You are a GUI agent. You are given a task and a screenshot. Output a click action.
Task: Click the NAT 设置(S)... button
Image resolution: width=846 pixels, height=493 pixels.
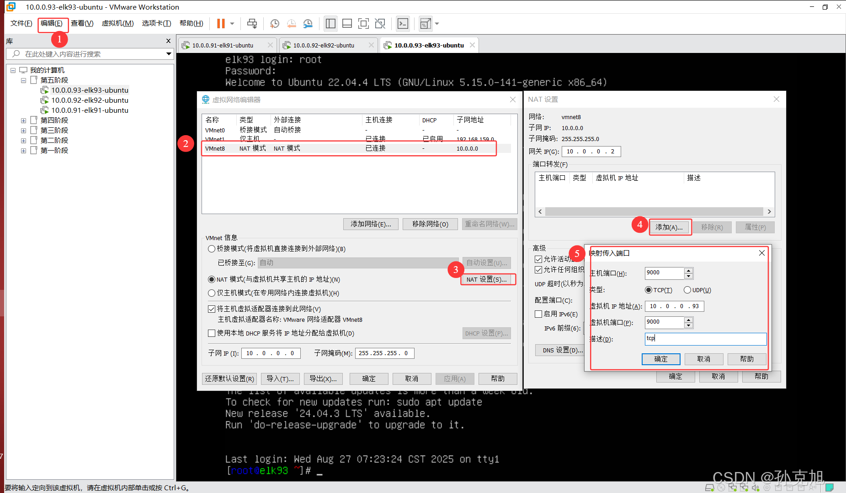(x=486, y=279)
